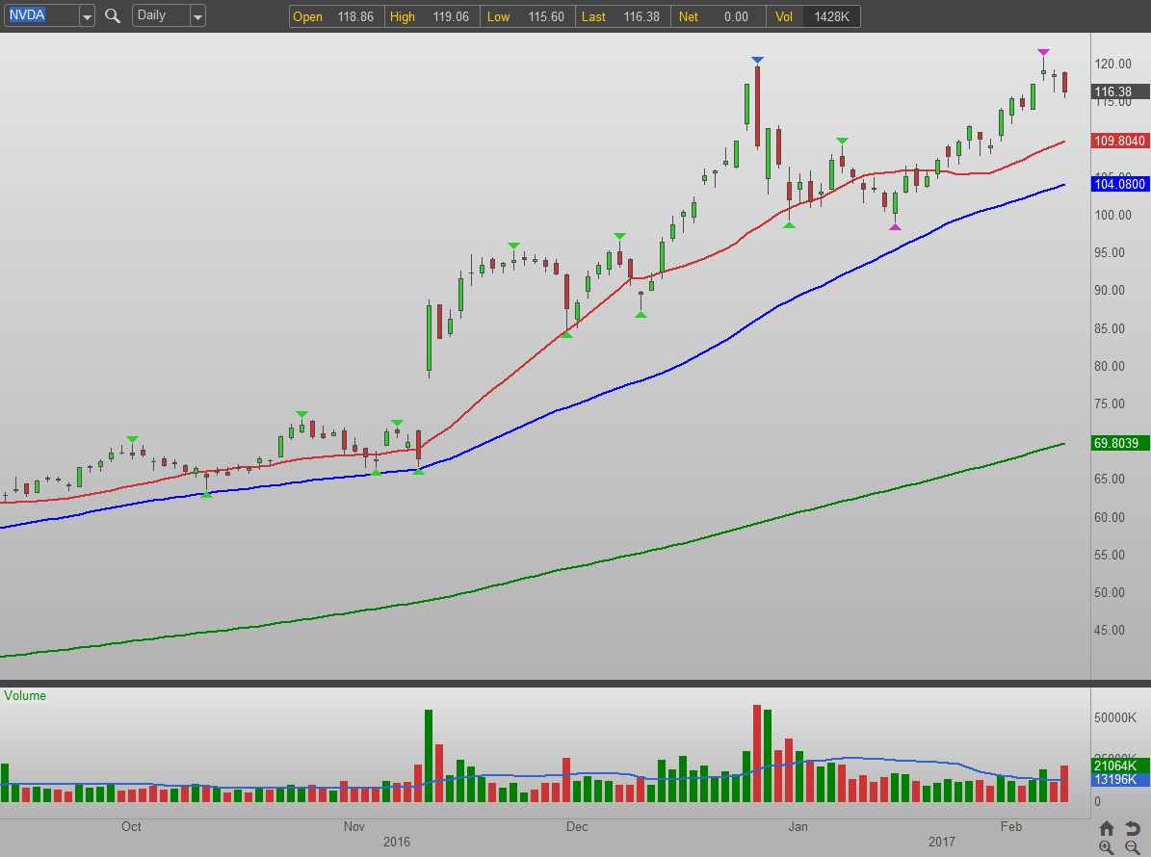The height and width of the screenshot is (857, 1151).
Task: Select the blue 104.0800 moving average label
Action: pos(1120,184)
